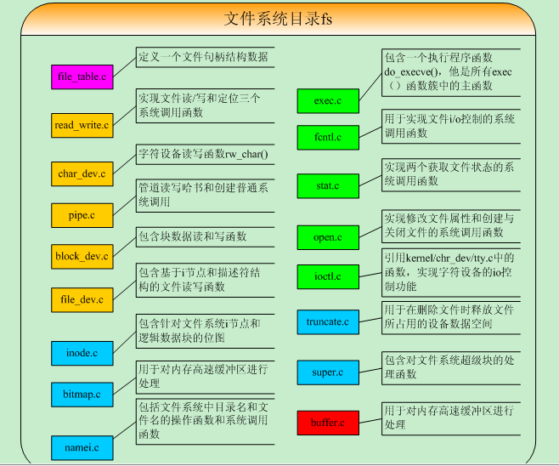559x466 pixels.
Task: Select description 管道读写哈书和创建普通系统调用
Action: (203, 196)
